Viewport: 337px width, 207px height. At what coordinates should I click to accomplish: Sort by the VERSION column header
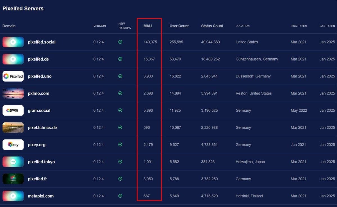point(100,26)
